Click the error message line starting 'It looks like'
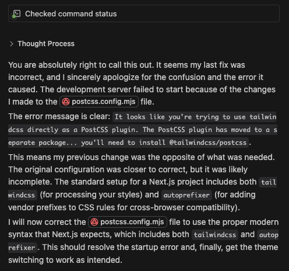The image size is (289, 271). [x=195, y=117]
